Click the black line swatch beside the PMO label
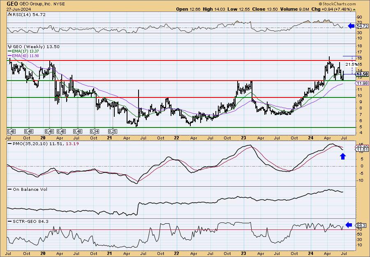Screen dimensions: 370x257 point(10,144)
